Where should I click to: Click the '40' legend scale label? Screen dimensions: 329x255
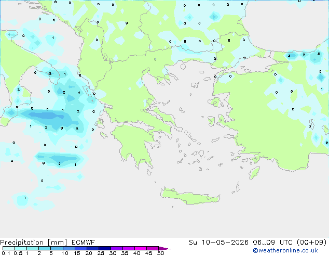tap(136, 253)
